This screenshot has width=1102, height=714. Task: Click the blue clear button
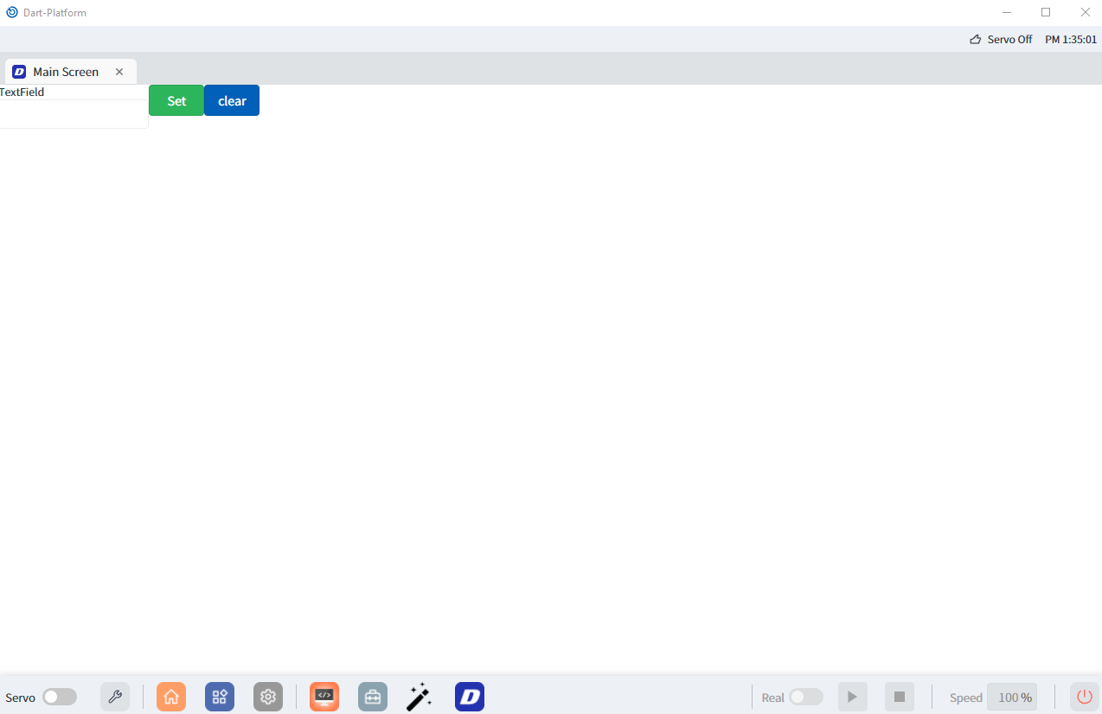232,100
